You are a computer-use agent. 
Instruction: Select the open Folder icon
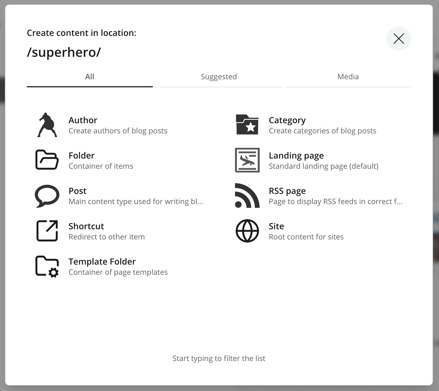[x=47, y=160]
